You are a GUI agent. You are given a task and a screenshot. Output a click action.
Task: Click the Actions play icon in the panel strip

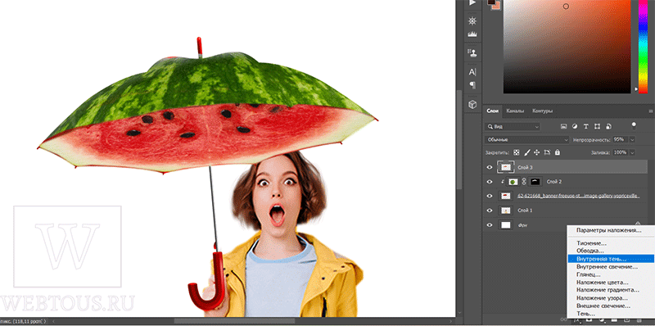pyautogui.click(x=472, y=2)
